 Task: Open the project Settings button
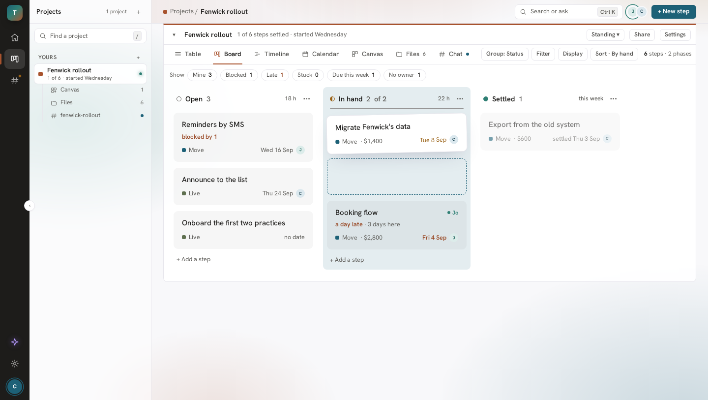tap(675, 35)
